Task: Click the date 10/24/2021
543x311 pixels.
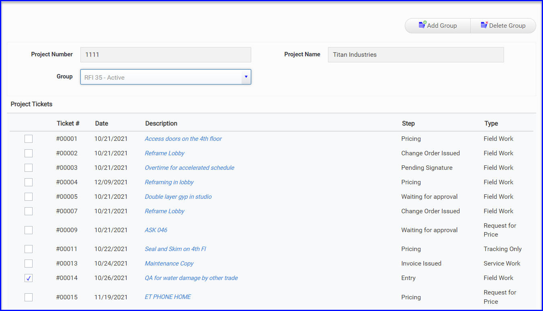Action: pos(111,264)
